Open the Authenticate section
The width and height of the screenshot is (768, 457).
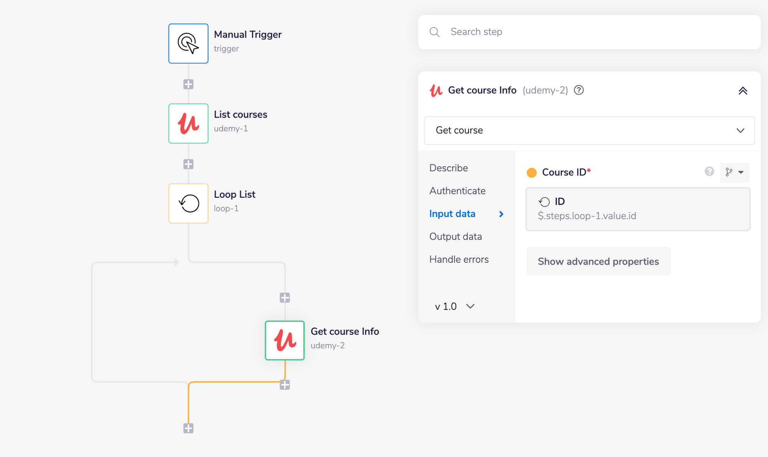click(457, 190)
